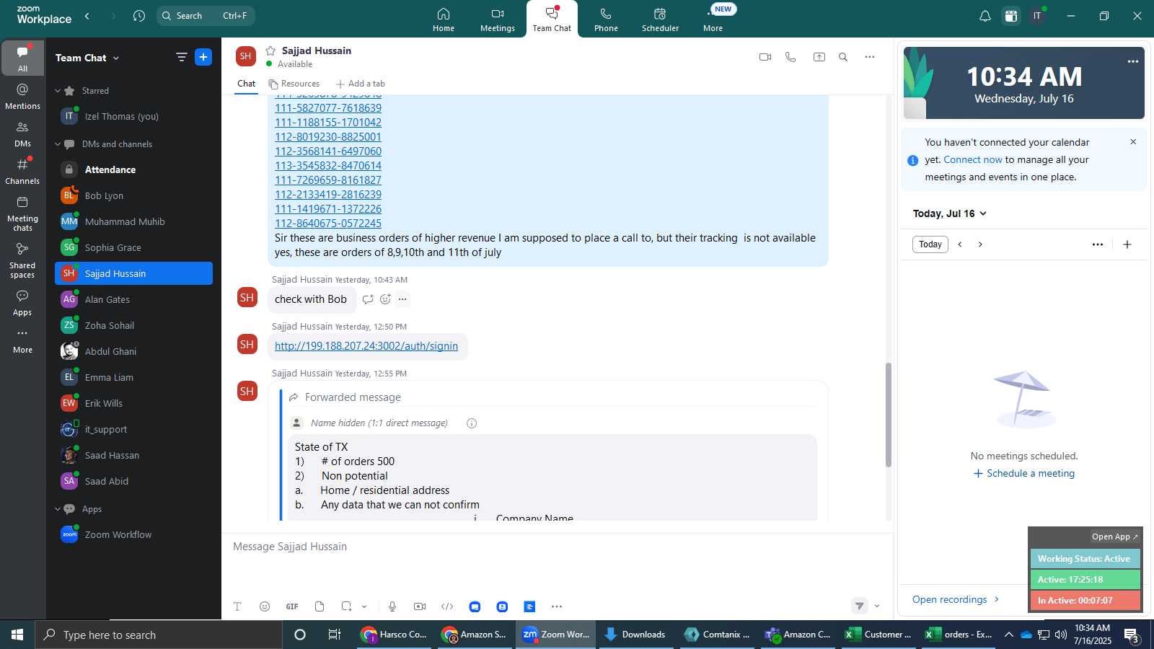Collapse the Starred section
Screen dimensions: 1154x649
pos(58,91)
